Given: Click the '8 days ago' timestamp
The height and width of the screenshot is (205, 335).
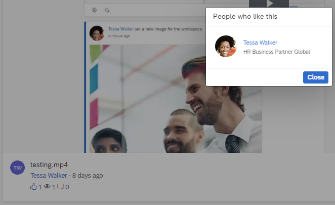Looking at the screenshot, I should [x=88, y=176].
